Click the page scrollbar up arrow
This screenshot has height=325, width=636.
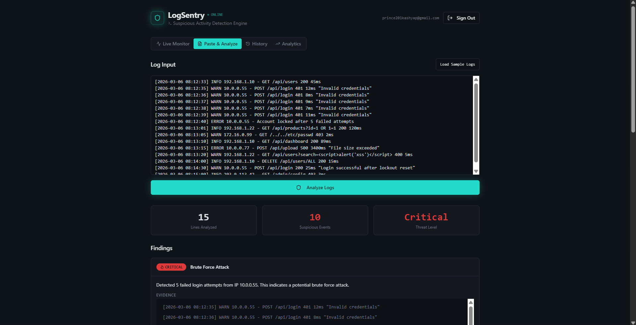[633, 3]
